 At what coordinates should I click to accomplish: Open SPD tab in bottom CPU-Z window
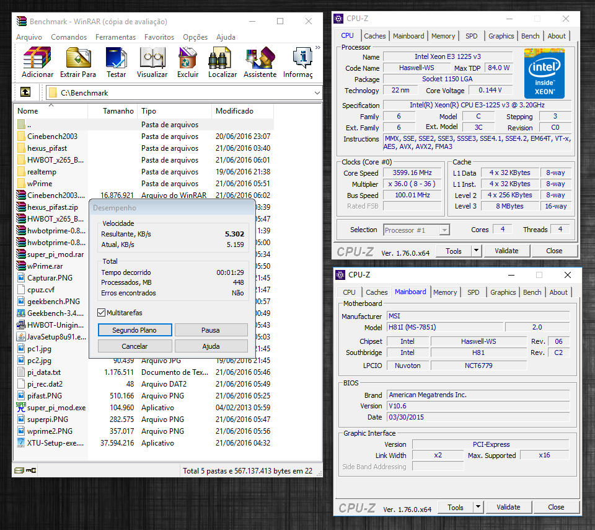[x=473, y=292]
